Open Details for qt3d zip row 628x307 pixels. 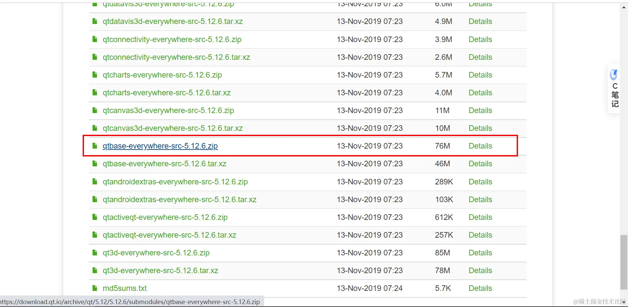tap(480, 253)
